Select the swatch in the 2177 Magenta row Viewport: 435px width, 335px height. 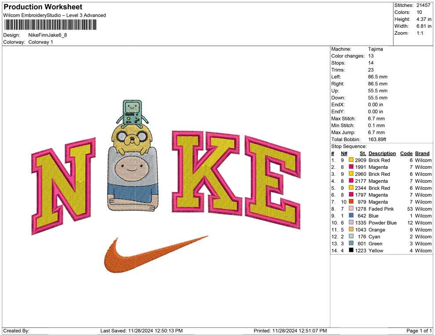click(x=351, y=181)
